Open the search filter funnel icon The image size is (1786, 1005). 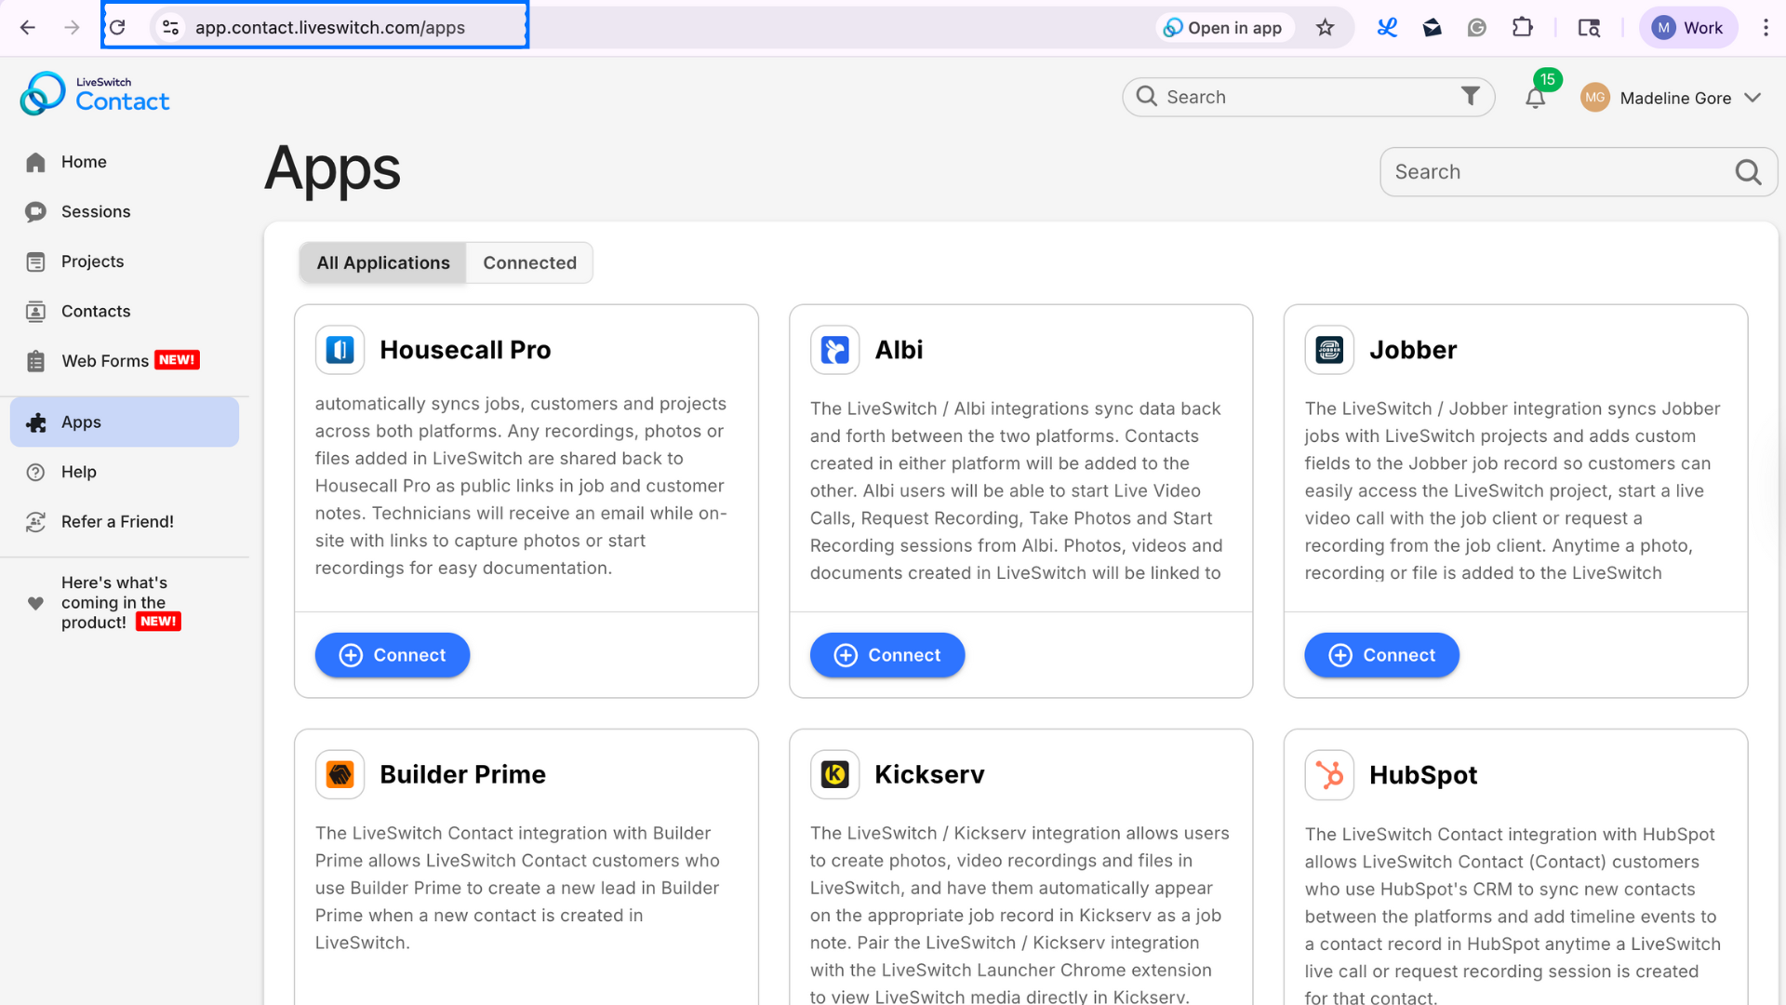click(x=1470, y=96)
